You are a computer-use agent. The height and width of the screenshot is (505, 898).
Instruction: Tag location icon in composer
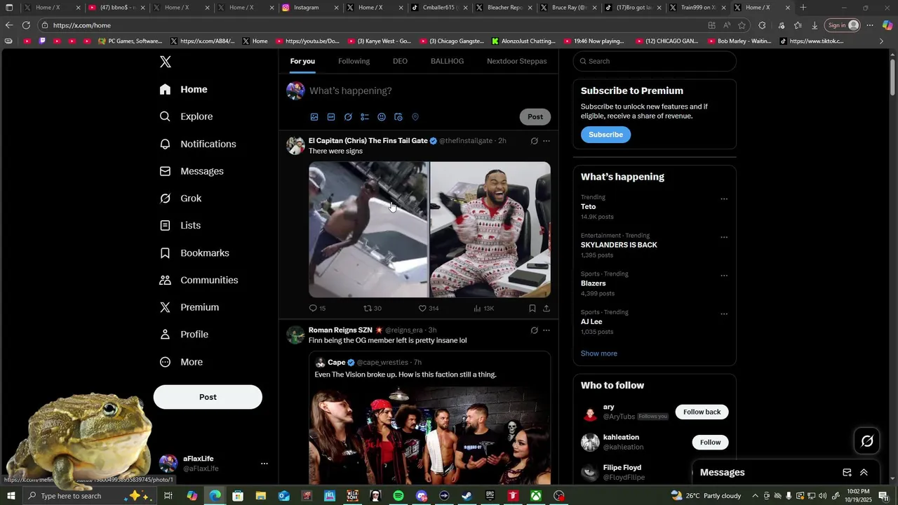click(x=415, y=117)
